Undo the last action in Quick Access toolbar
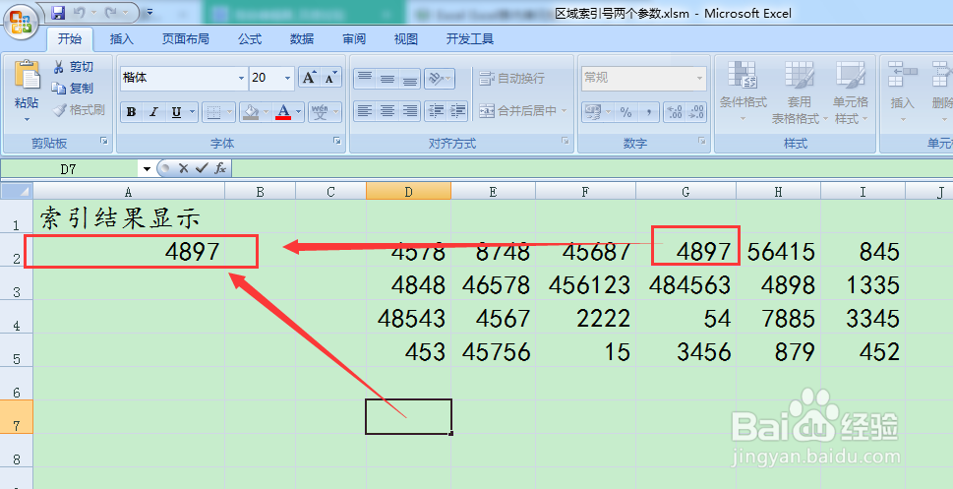953x489 pixels. tap(80, 12)
